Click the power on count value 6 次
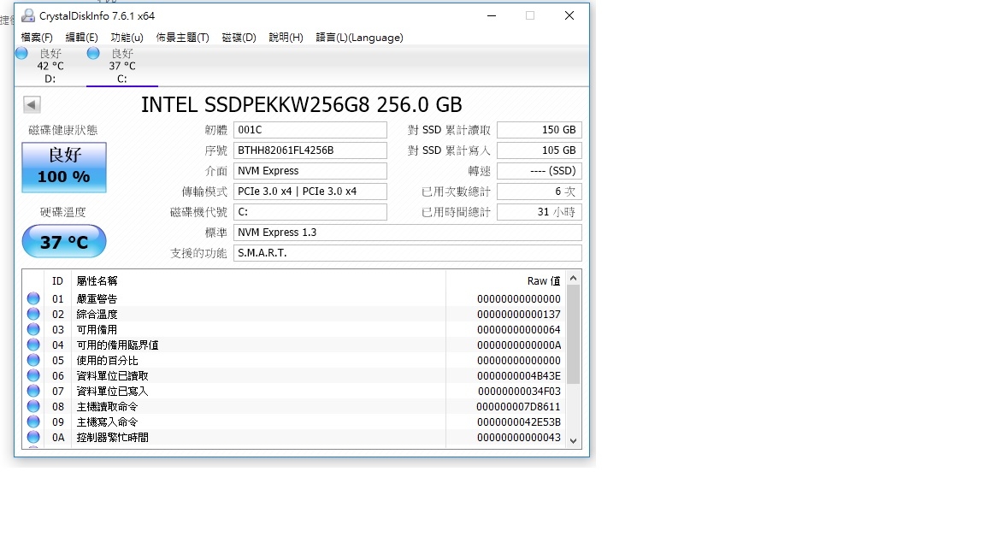Screen dimensions: 985x554 [x=540, y=192]
